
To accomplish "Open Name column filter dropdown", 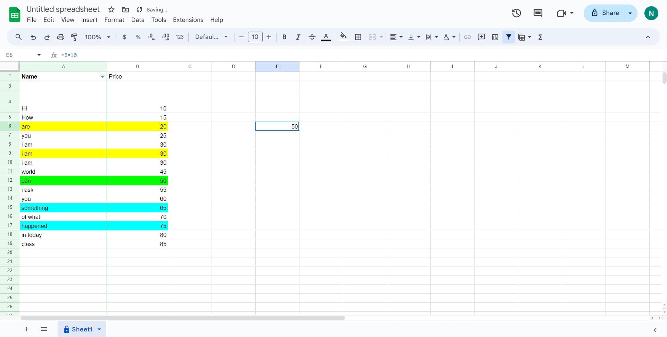I will (x=102, y=76).
